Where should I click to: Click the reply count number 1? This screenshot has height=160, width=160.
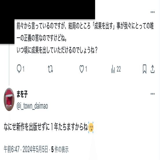pyautogui.click(x=23, y=69)
